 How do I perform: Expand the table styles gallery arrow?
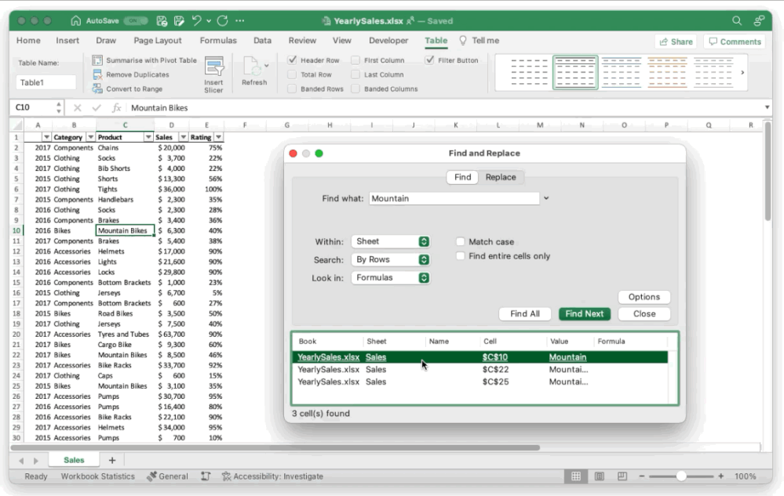click(742, 72)
